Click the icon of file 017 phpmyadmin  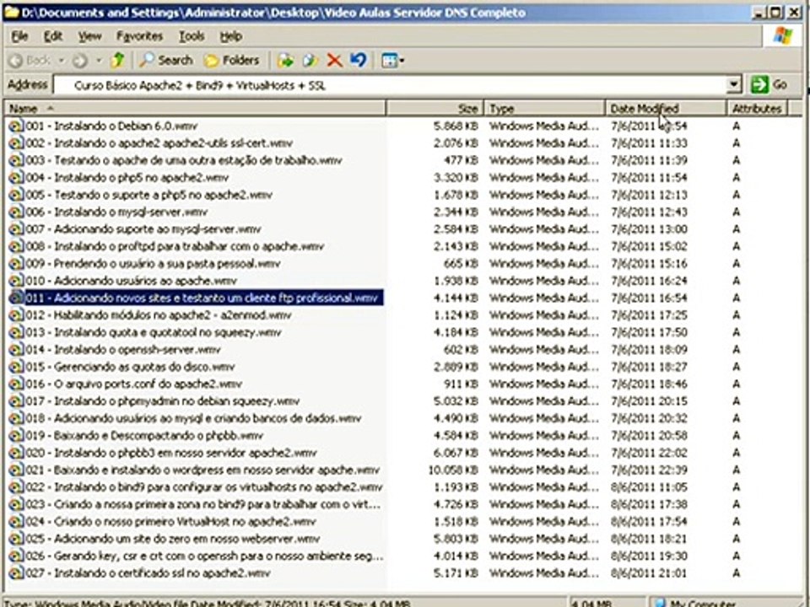[x=16, y=401]
